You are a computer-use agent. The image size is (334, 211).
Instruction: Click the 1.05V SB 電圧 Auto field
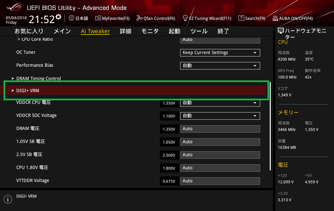[x=220, y=142]
